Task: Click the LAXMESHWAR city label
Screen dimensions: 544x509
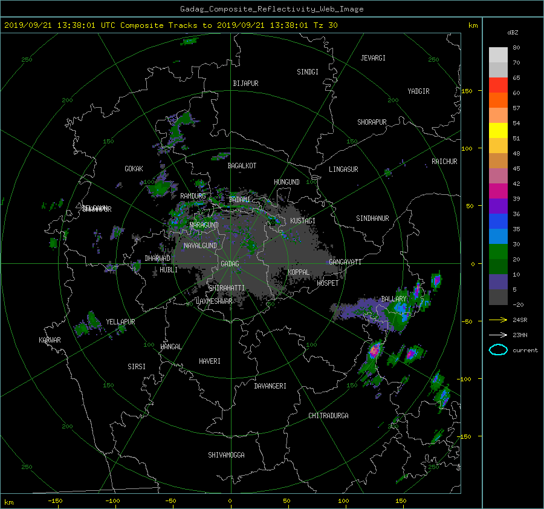Action: pos(214,301)
